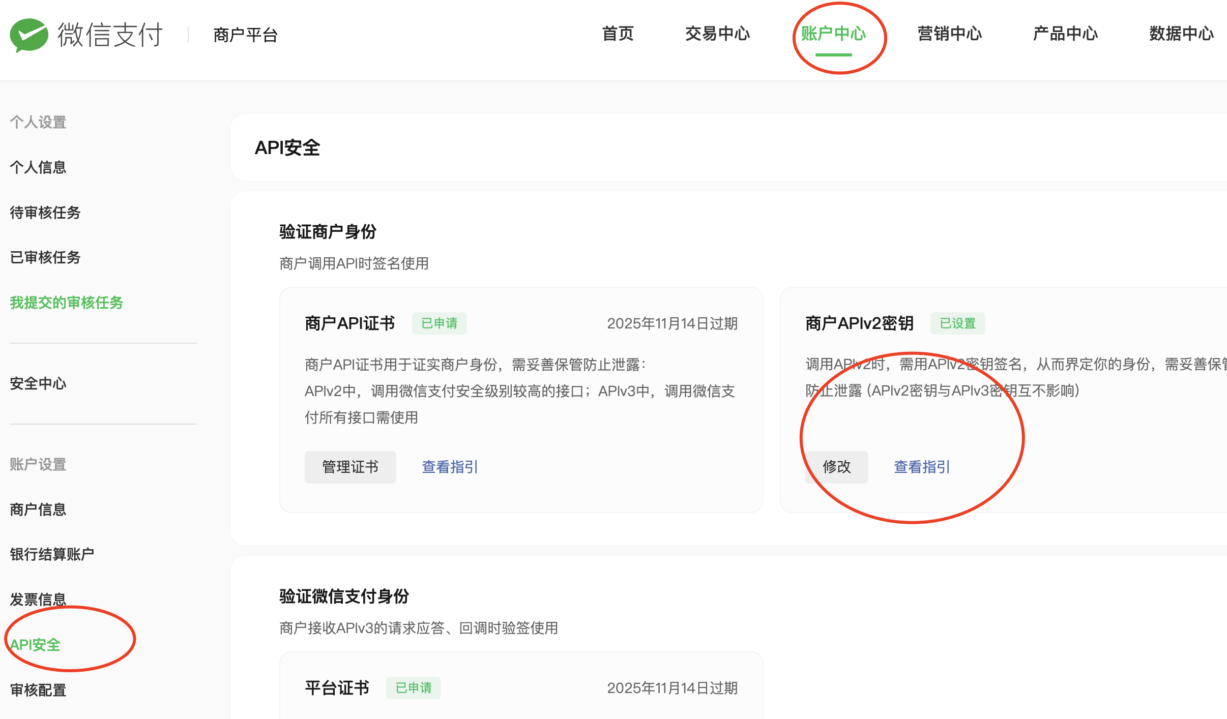
Task: Select 我提交的审核任务 sidebar entry
Action: coord(67,303)
